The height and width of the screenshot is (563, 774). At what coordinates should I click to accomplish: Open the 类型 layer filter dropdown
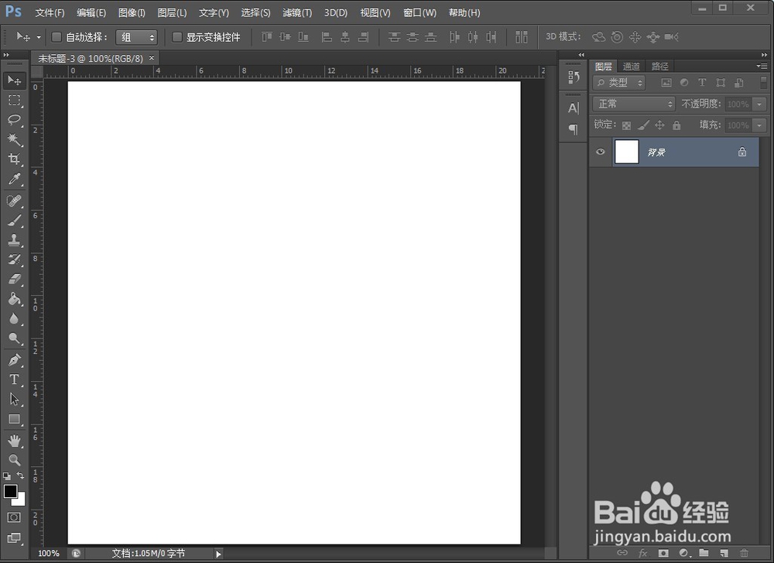tap(619, 82)
